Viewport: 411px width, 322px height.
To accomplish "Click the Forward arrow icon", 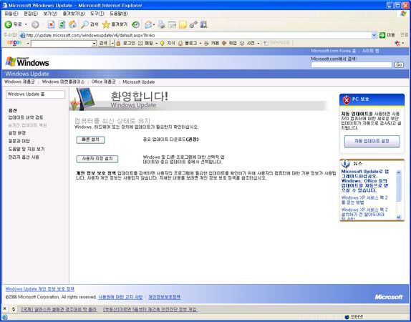I will pyautogui.click(x=35, y=24).
